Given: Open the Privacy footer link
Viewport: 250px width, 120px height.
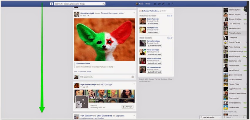Looking at the screenshot, I should tap(152, 79).
